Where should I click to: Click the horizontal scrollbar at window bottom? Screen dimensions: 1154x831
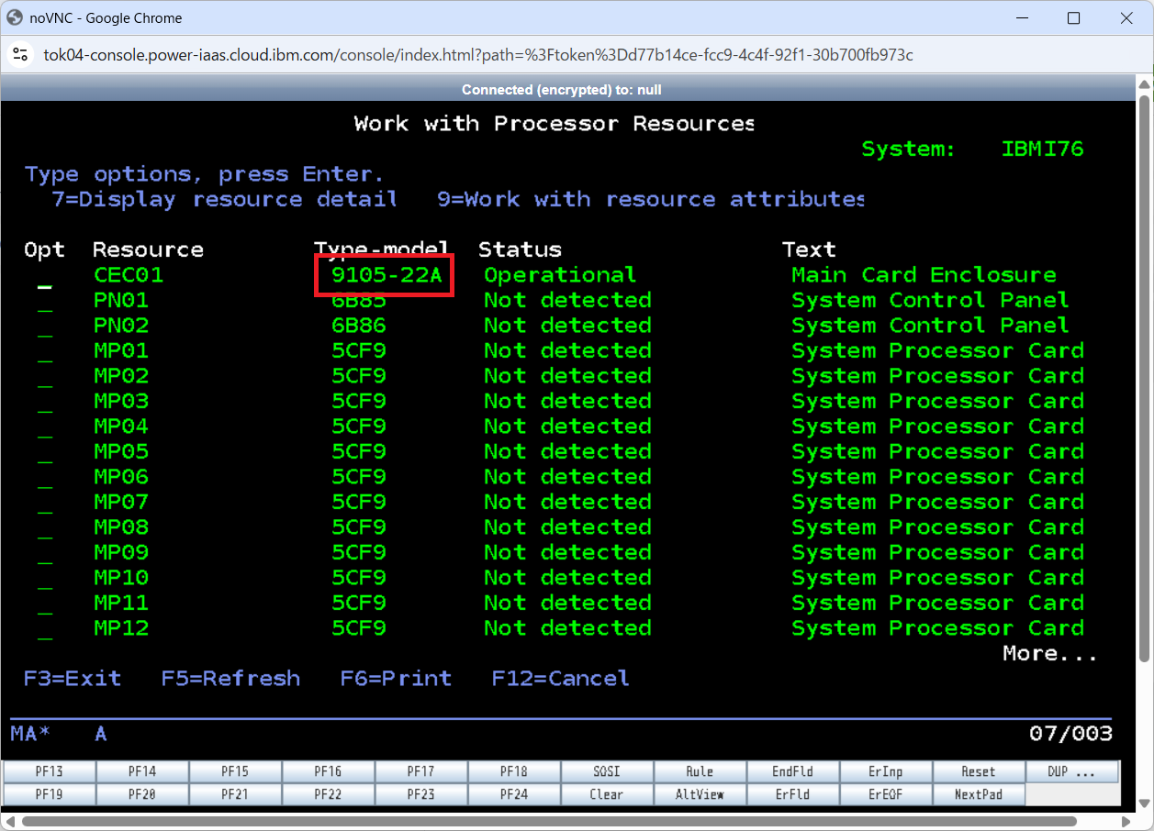[x=551, y=820]
